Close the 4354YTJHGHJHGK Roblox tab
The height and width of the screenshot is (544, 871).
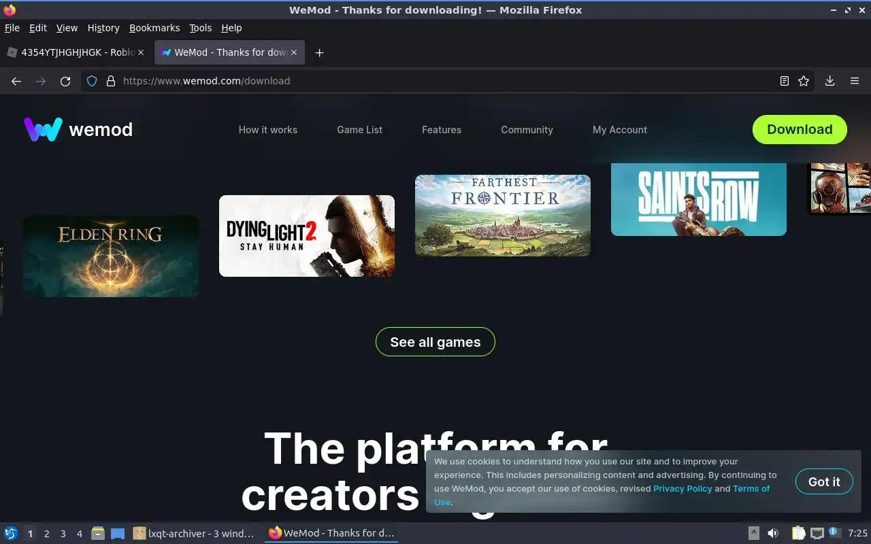[x=141, y=52]
